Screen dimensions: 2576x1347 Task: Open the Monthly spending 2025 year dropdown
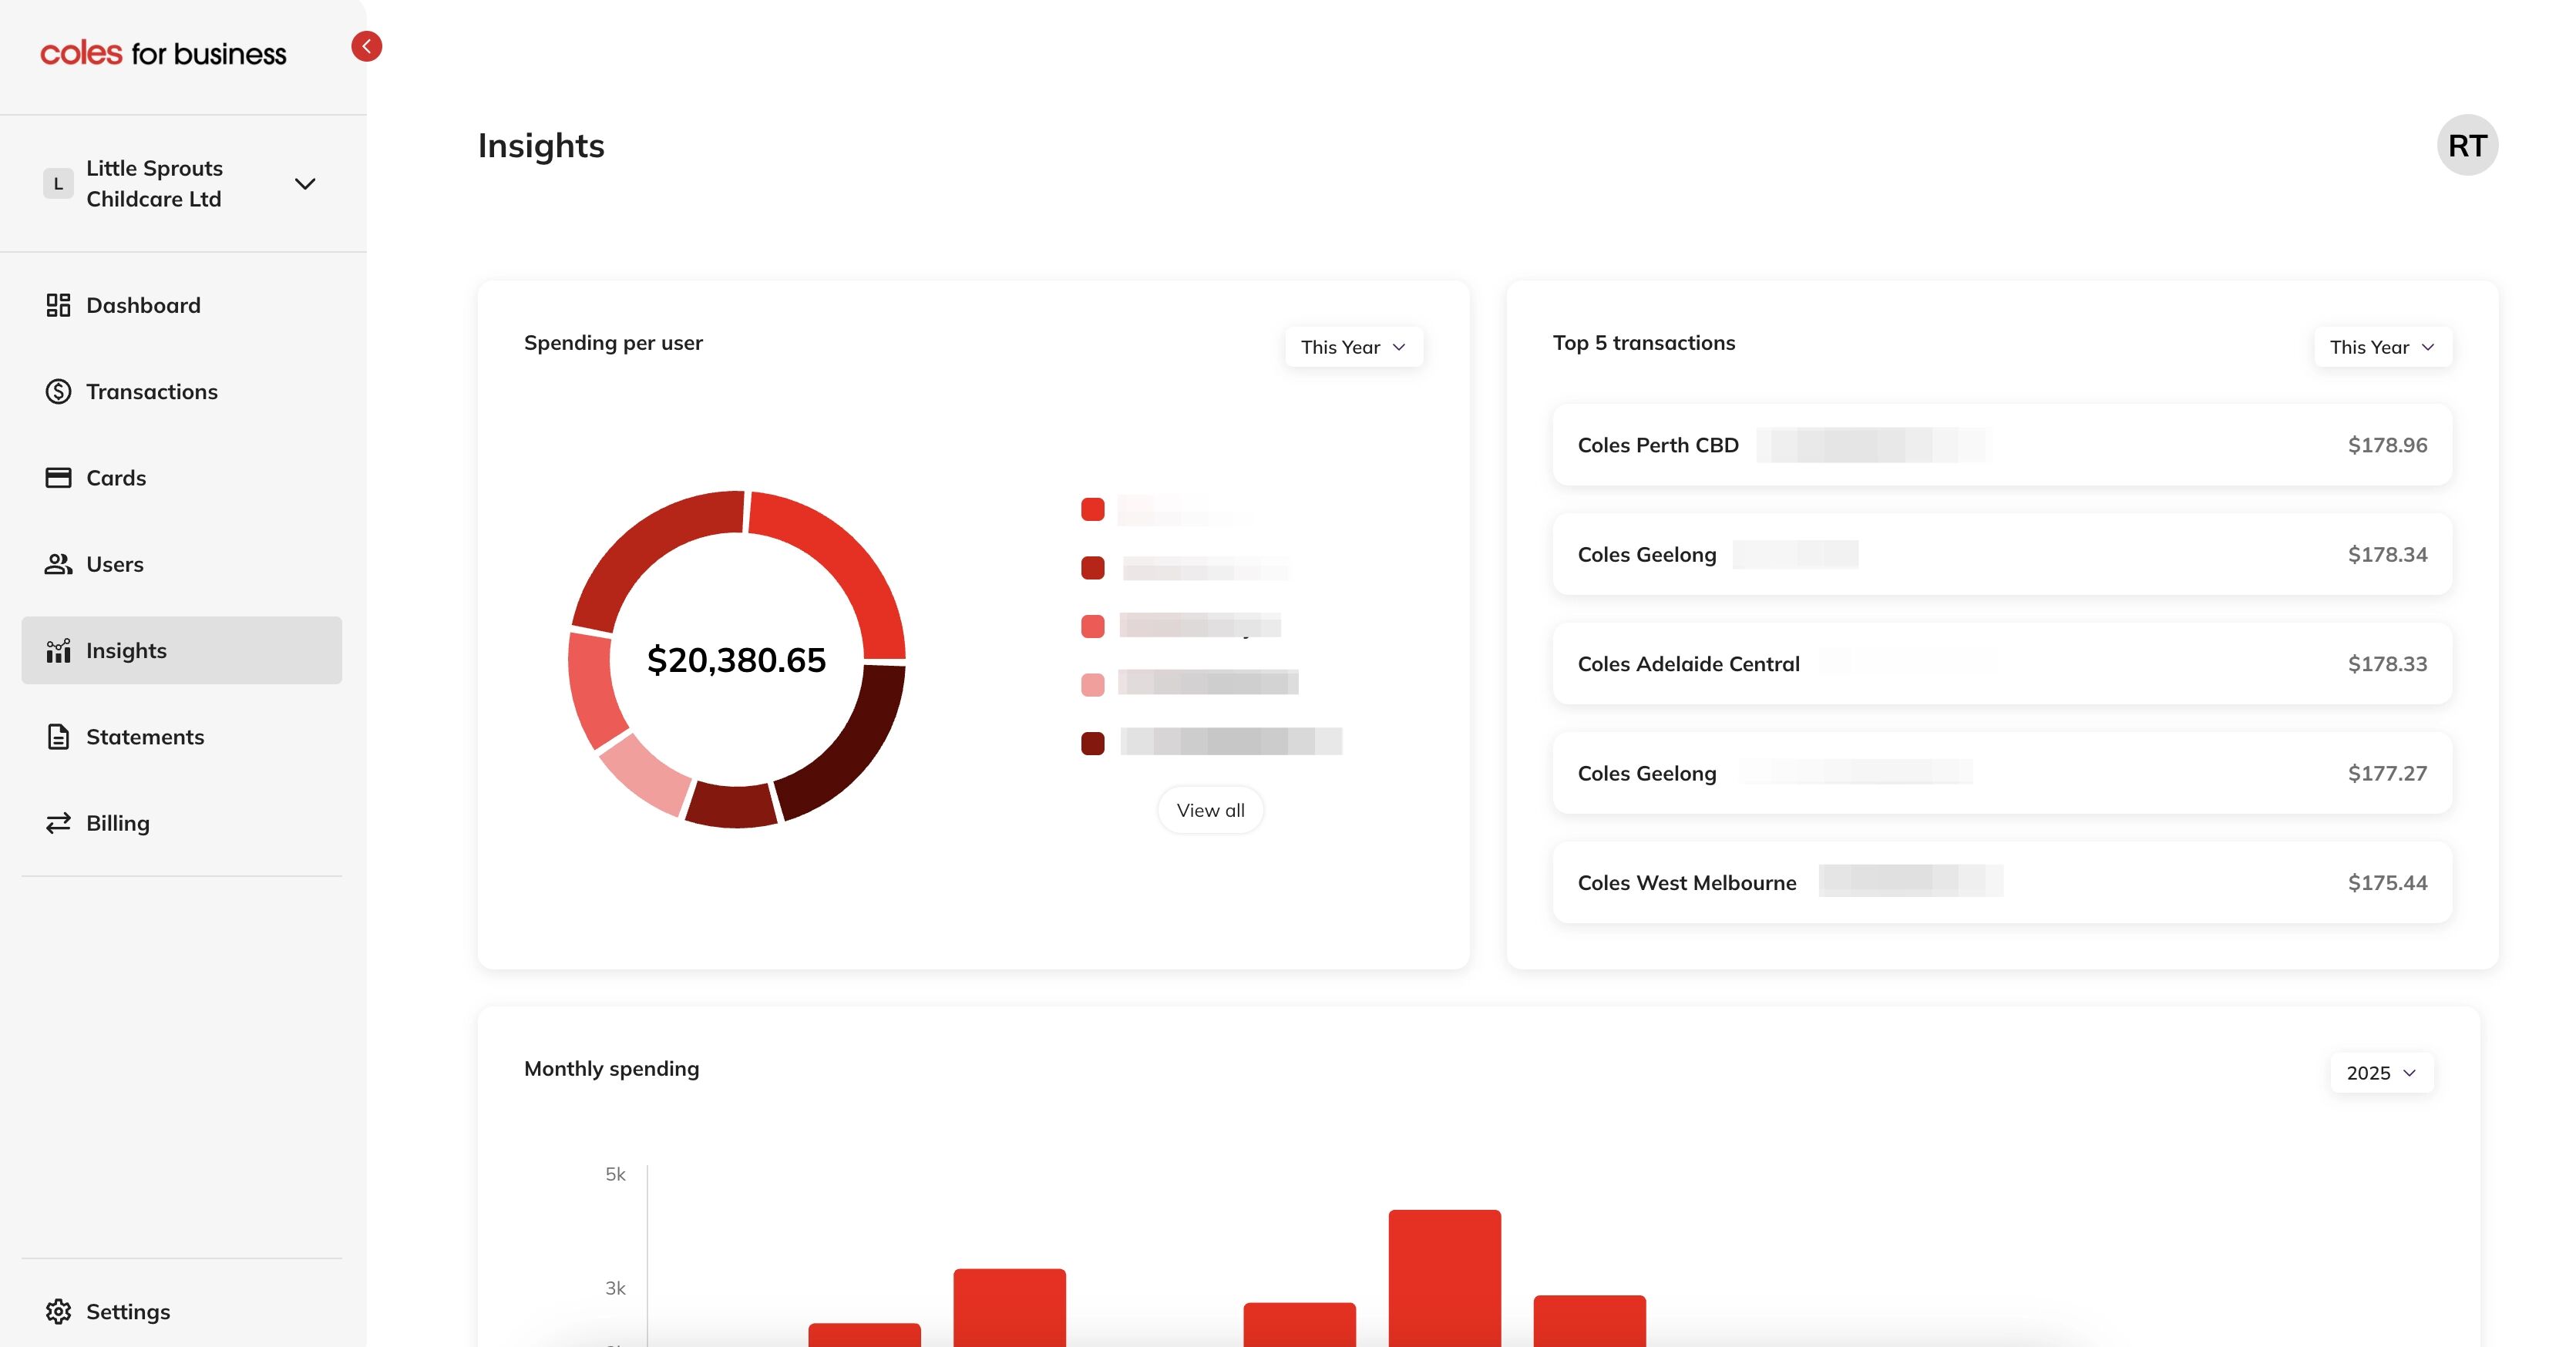(x=2382, y=1072)
